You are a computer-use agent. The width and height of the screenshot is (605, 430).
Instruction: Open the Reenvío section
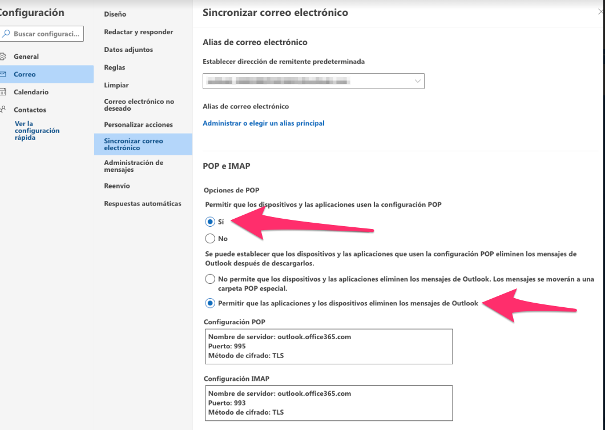[x=117, y=186]
